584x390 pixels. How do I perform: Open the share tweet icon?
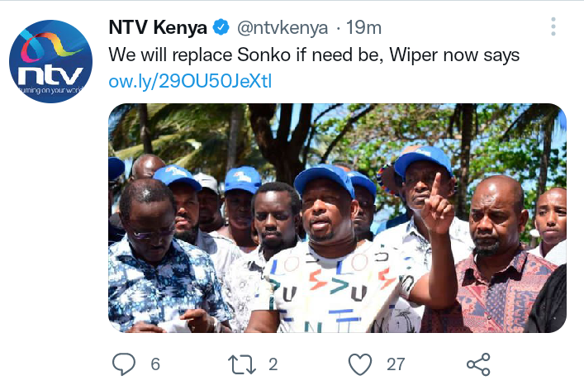(x=478, y=364)
